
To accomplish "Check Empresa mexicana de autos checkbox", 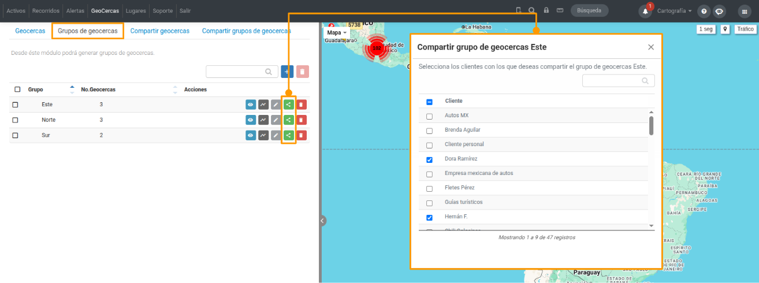I will pyautogui.click(x=429, y=174).
